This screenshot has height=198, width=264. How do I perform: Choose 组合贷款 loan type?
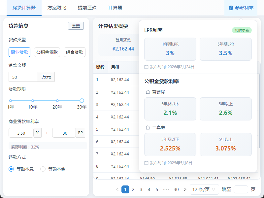(x=75, y=52)
